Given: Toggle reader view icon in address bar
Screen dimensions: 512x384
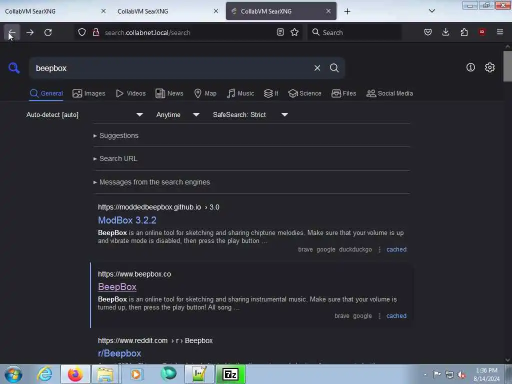Looking at the screenshot, I should 280,32.
